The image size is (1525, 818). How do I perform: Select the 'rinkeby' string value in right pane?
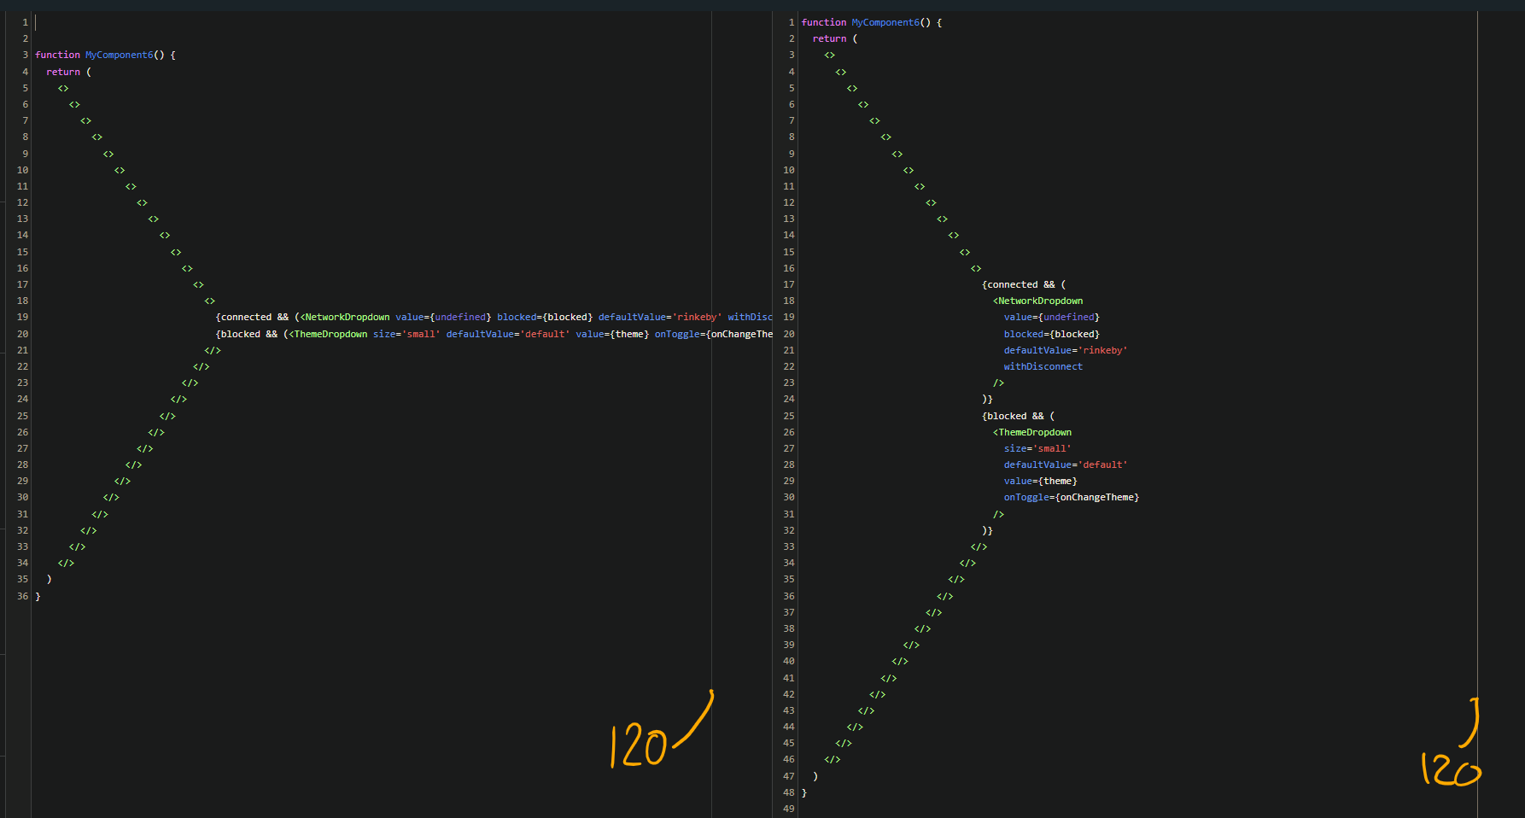click(x=1102, y=350)
